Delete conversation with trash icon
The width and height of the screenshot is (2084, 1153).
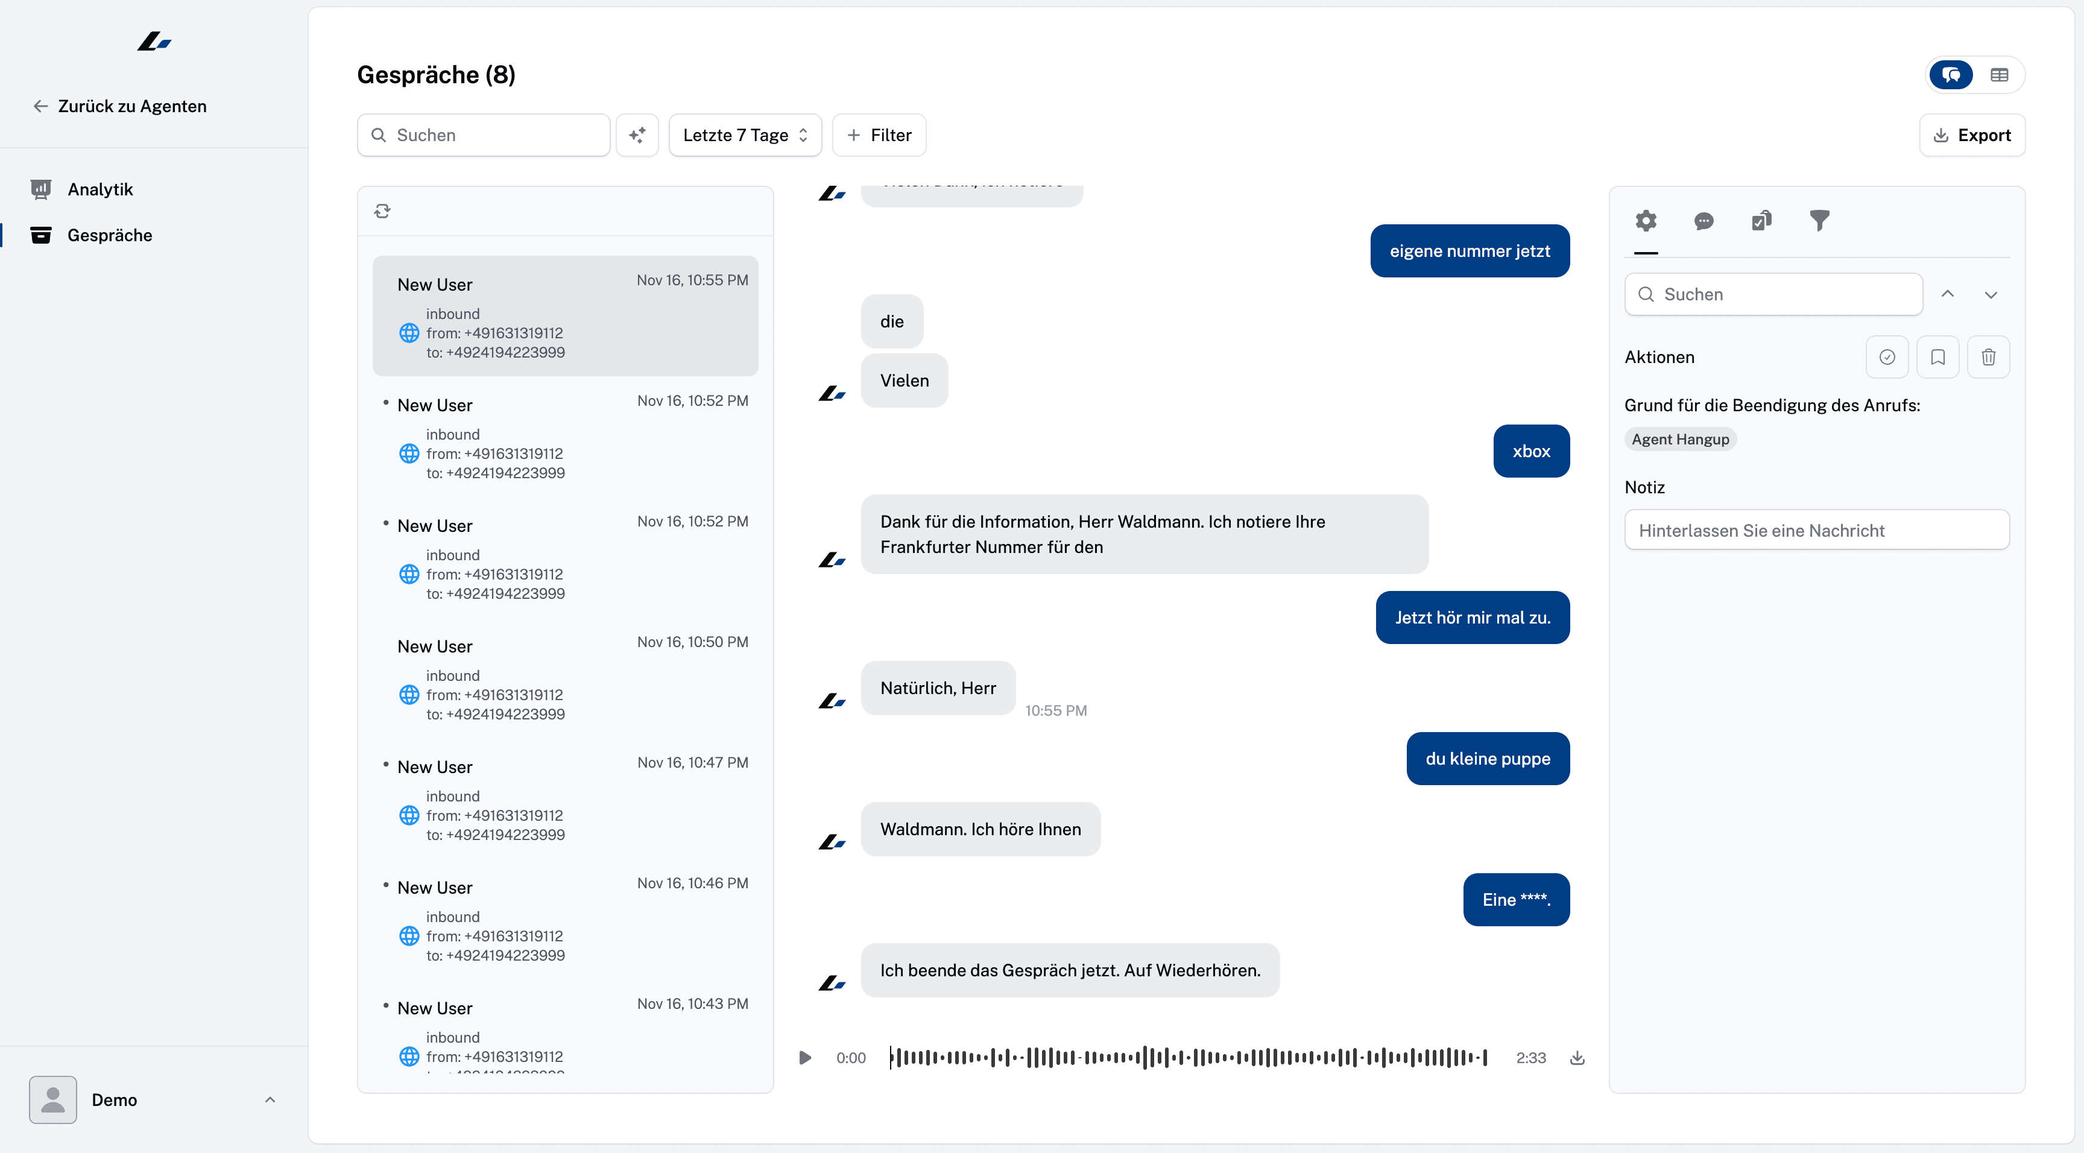pyautogui.click(x=1988, y=357)
